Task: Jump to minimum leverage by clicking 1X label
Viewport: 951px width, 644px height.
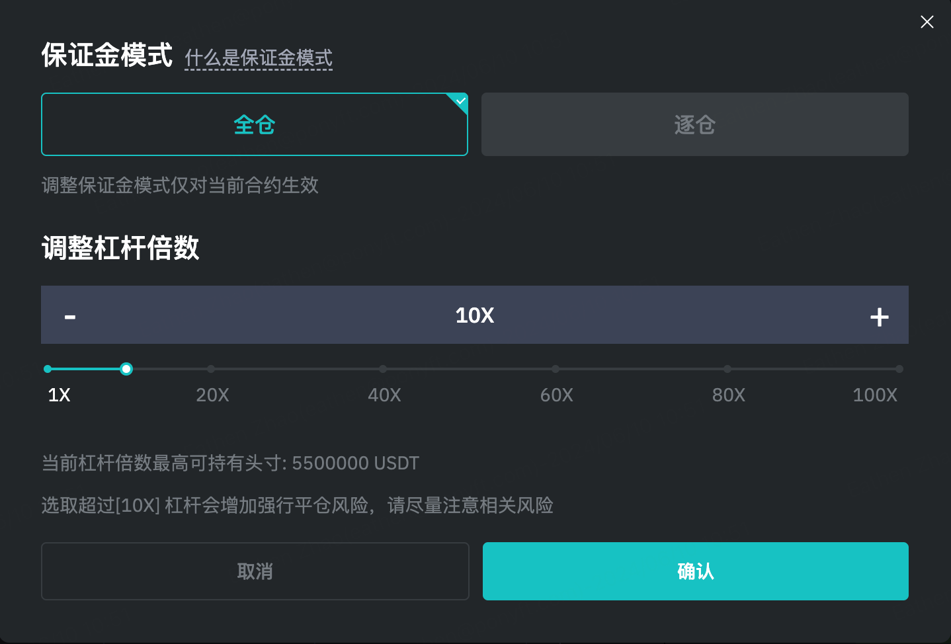Action: coord(59,395)
